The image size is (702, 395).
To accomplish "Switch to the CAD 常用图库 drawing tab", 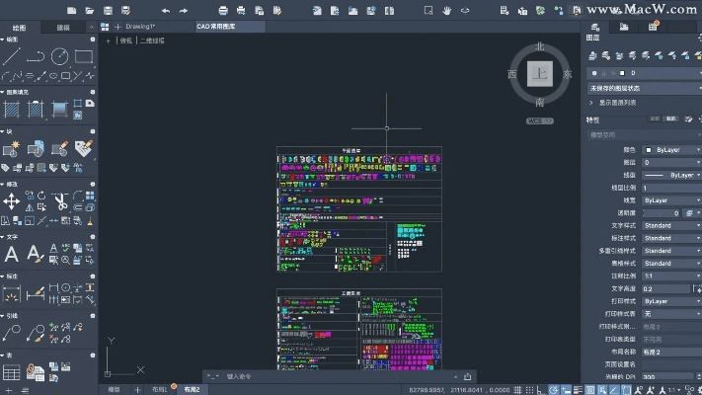I will click(216, 27).
